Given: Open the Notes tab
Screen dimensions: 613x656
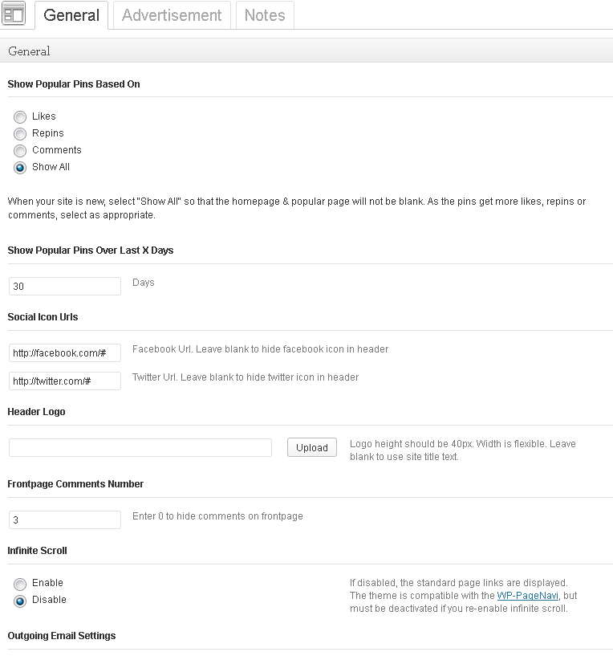Looking at the screenshot, I should click(x=265, y=15).
